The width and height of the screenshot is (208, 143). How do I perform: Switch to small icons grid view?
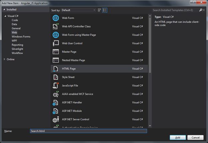pos(99,10)
